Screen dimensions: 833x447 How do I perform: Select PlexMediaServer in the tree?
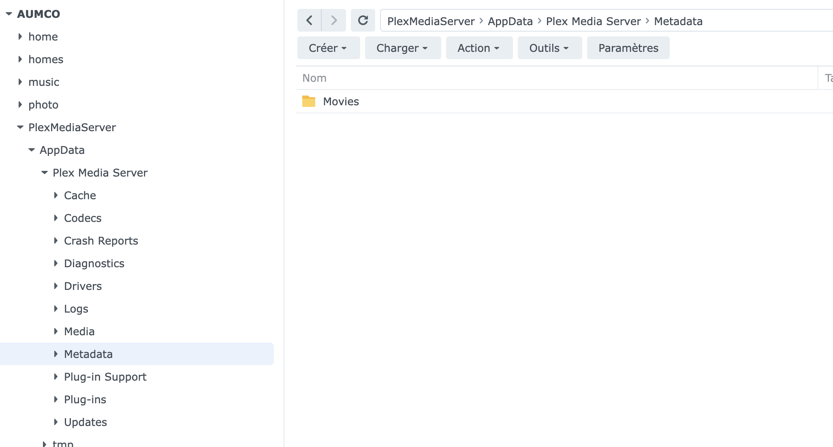pos(72,127)
